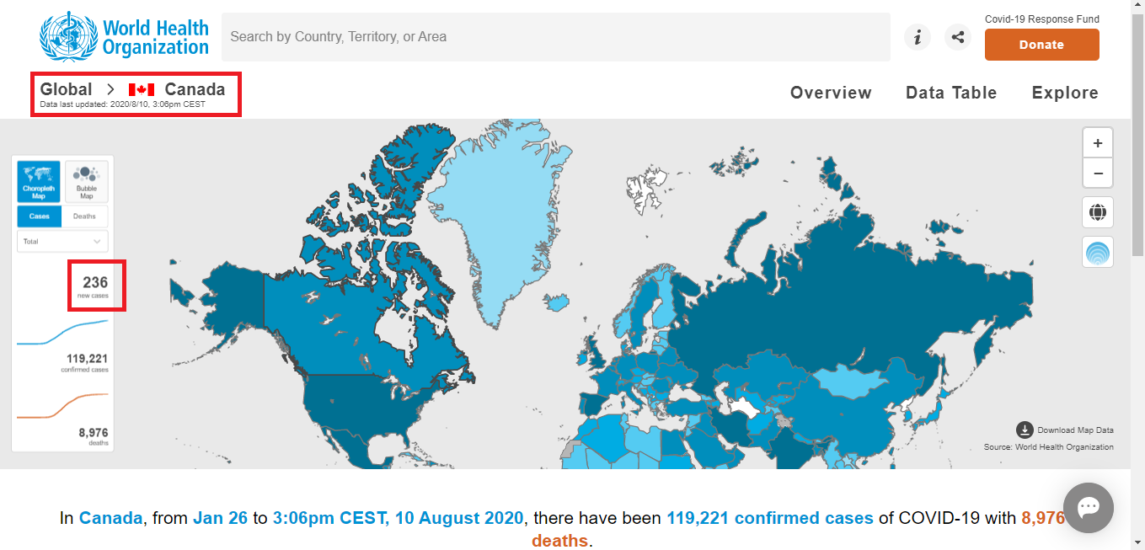Zoom in on the map with plus
Screen dimensions: 1145x550
coord(1097,143)
